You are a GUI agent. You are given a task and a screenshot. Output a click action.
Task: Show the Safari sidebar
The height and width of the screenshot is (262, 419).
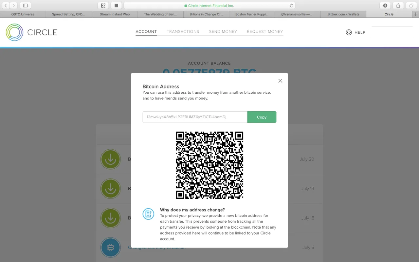(x=26, y=6)
